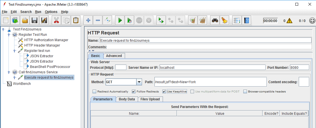Click the Comments field
Image resolution: width=316 pixels, height=128 pixels.
pos(209,47)
